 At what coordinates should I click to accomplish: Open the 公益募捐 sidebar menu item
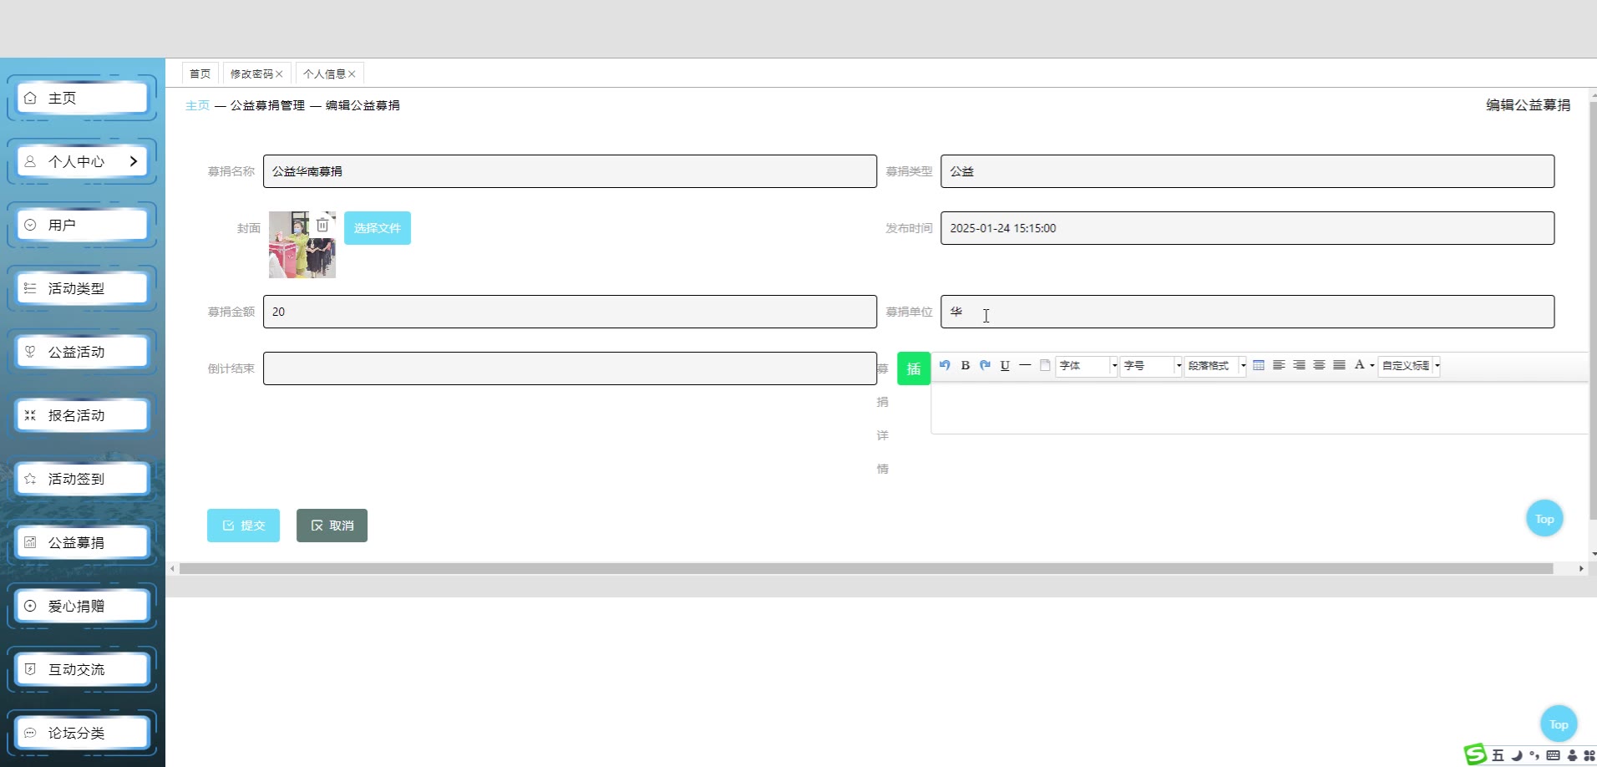[x=82, y=542]
